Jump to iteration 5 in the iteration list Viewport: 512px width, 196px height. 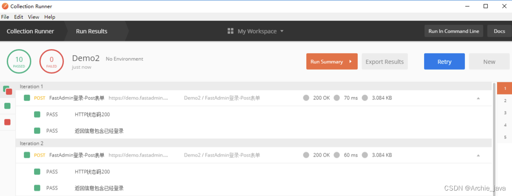coord(505,137)
